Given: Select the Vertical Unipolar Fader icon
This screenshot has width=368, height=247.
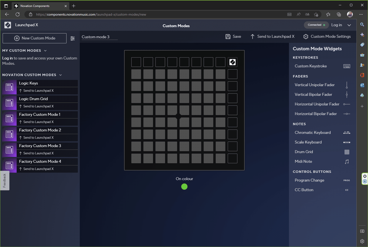Looking at the screenshot, I should pyautogui.click(x=347, y=85).
